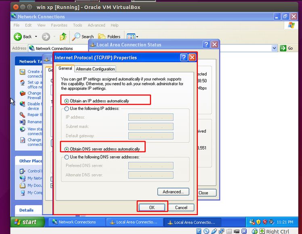Open the Advanced menu
302x234 pixels.
pyautogui.click(x=96, y=25)
